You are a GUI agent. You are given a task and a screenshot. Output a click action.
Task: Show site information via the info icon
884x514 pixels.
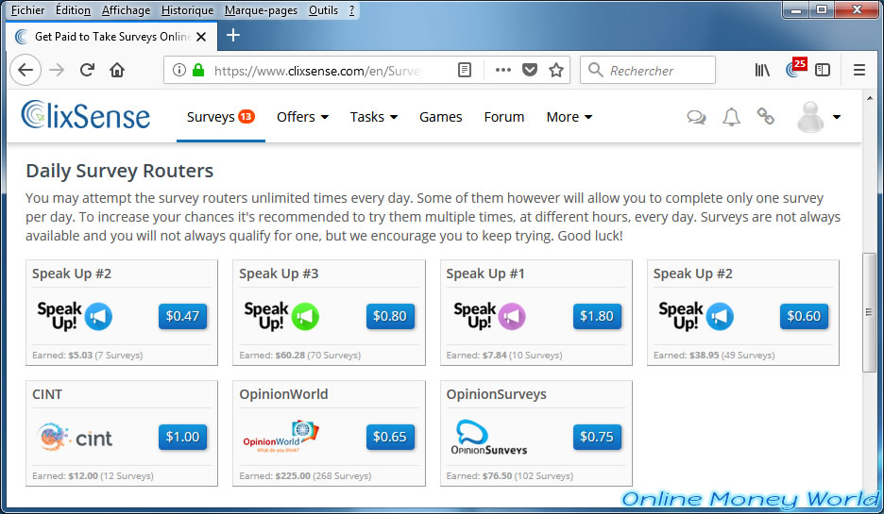179,70
